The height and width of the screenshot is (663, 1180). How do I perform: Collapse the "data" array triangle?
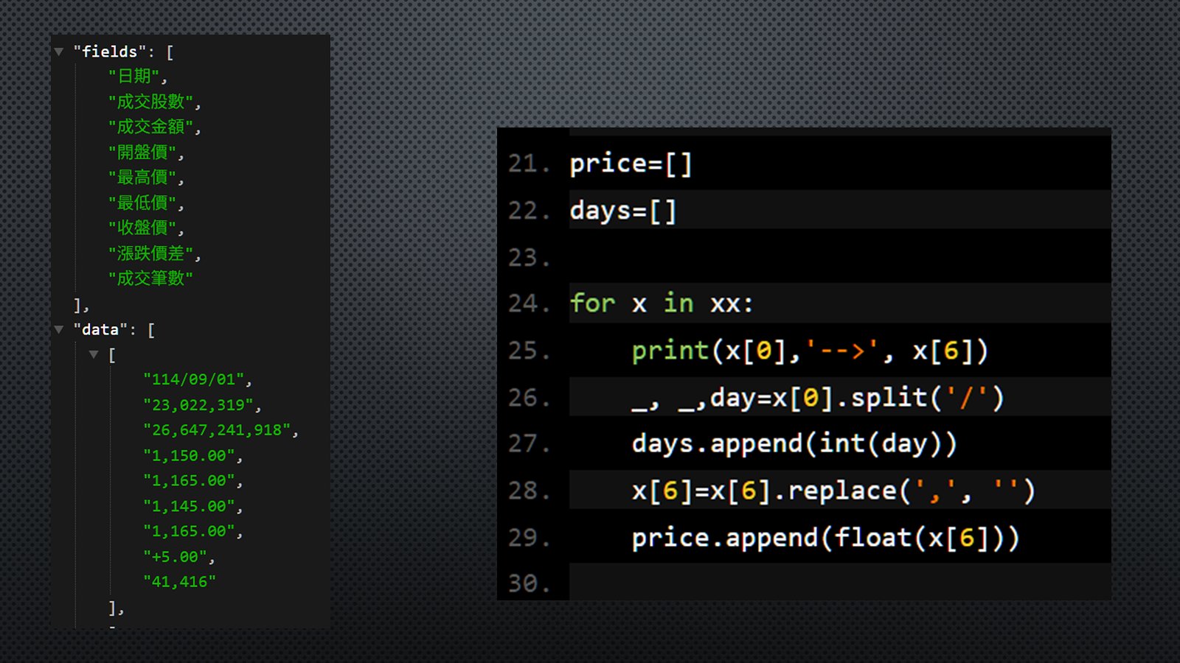59,329
